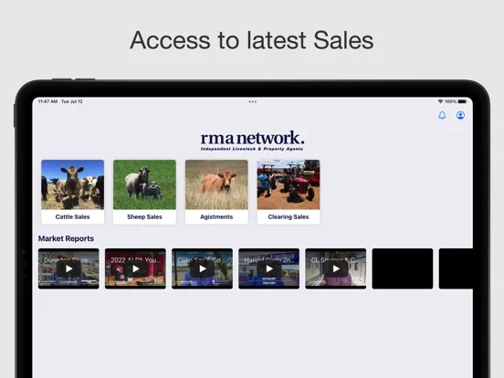This screenshot has width=504, height=378.
Task: Open the Sheep Sales card
Action: [144, 192]
